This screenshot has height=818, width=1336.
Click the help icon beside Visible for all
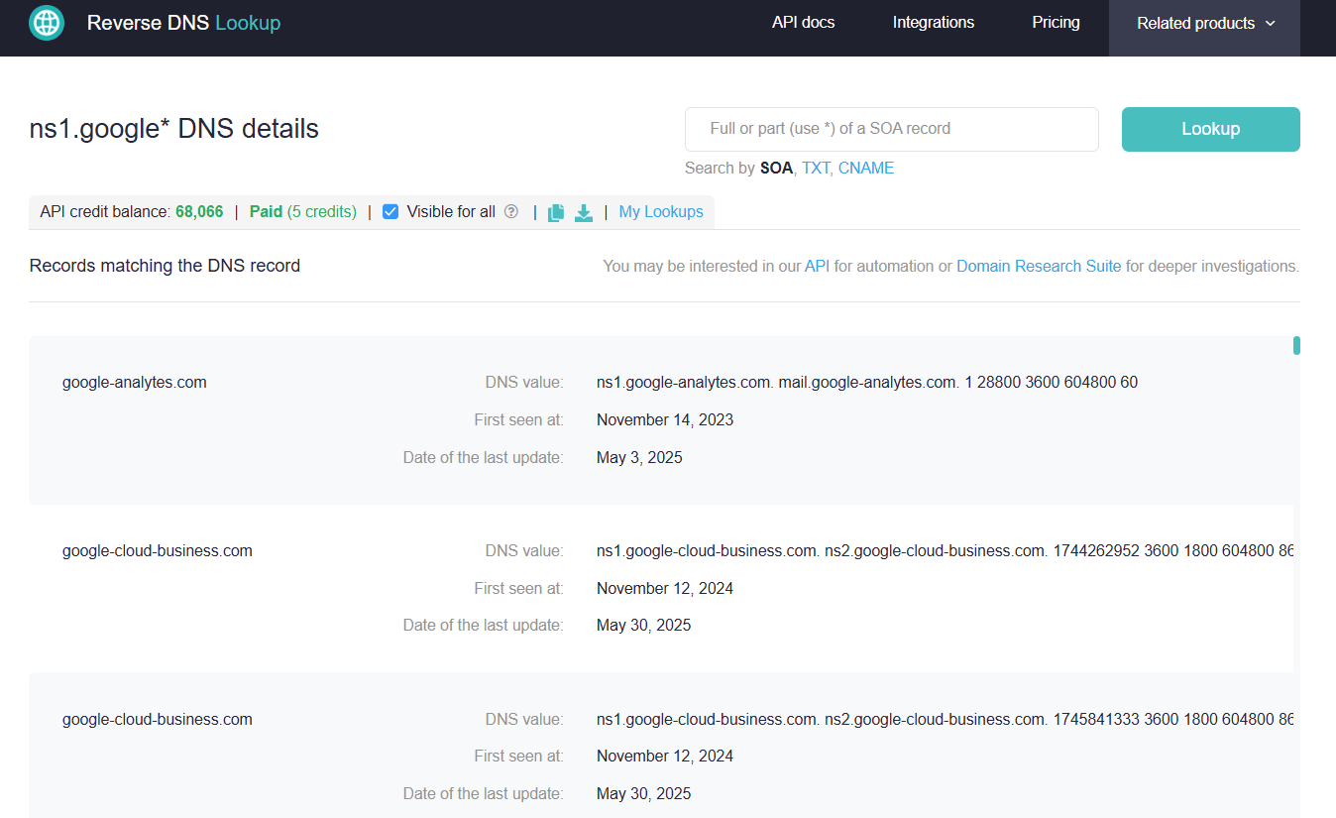coord(511,211)
